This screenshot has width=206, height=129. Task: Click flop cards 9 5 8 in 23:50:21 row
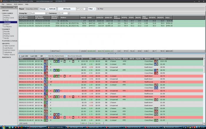click(57, 97)
